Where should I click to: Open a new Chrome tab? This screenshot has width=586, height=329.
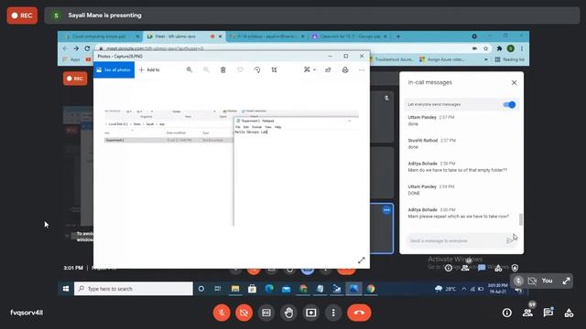pos(398,37)
